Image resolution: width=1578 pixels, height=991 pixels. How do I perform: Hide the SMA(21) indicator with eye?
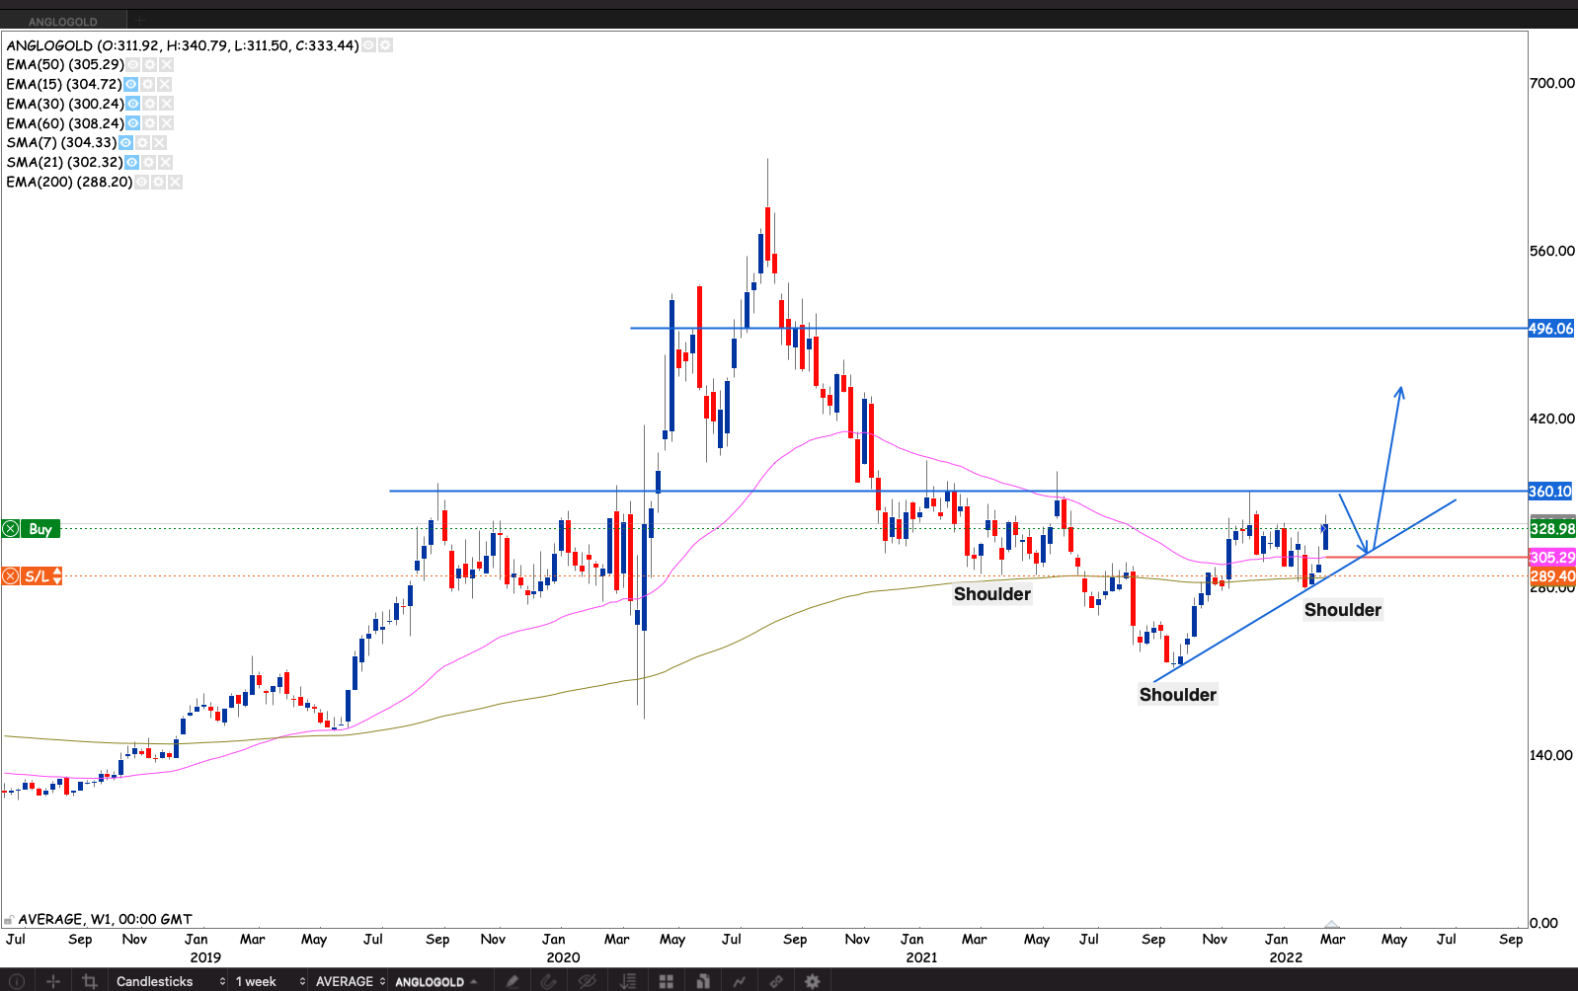point(131,163)
